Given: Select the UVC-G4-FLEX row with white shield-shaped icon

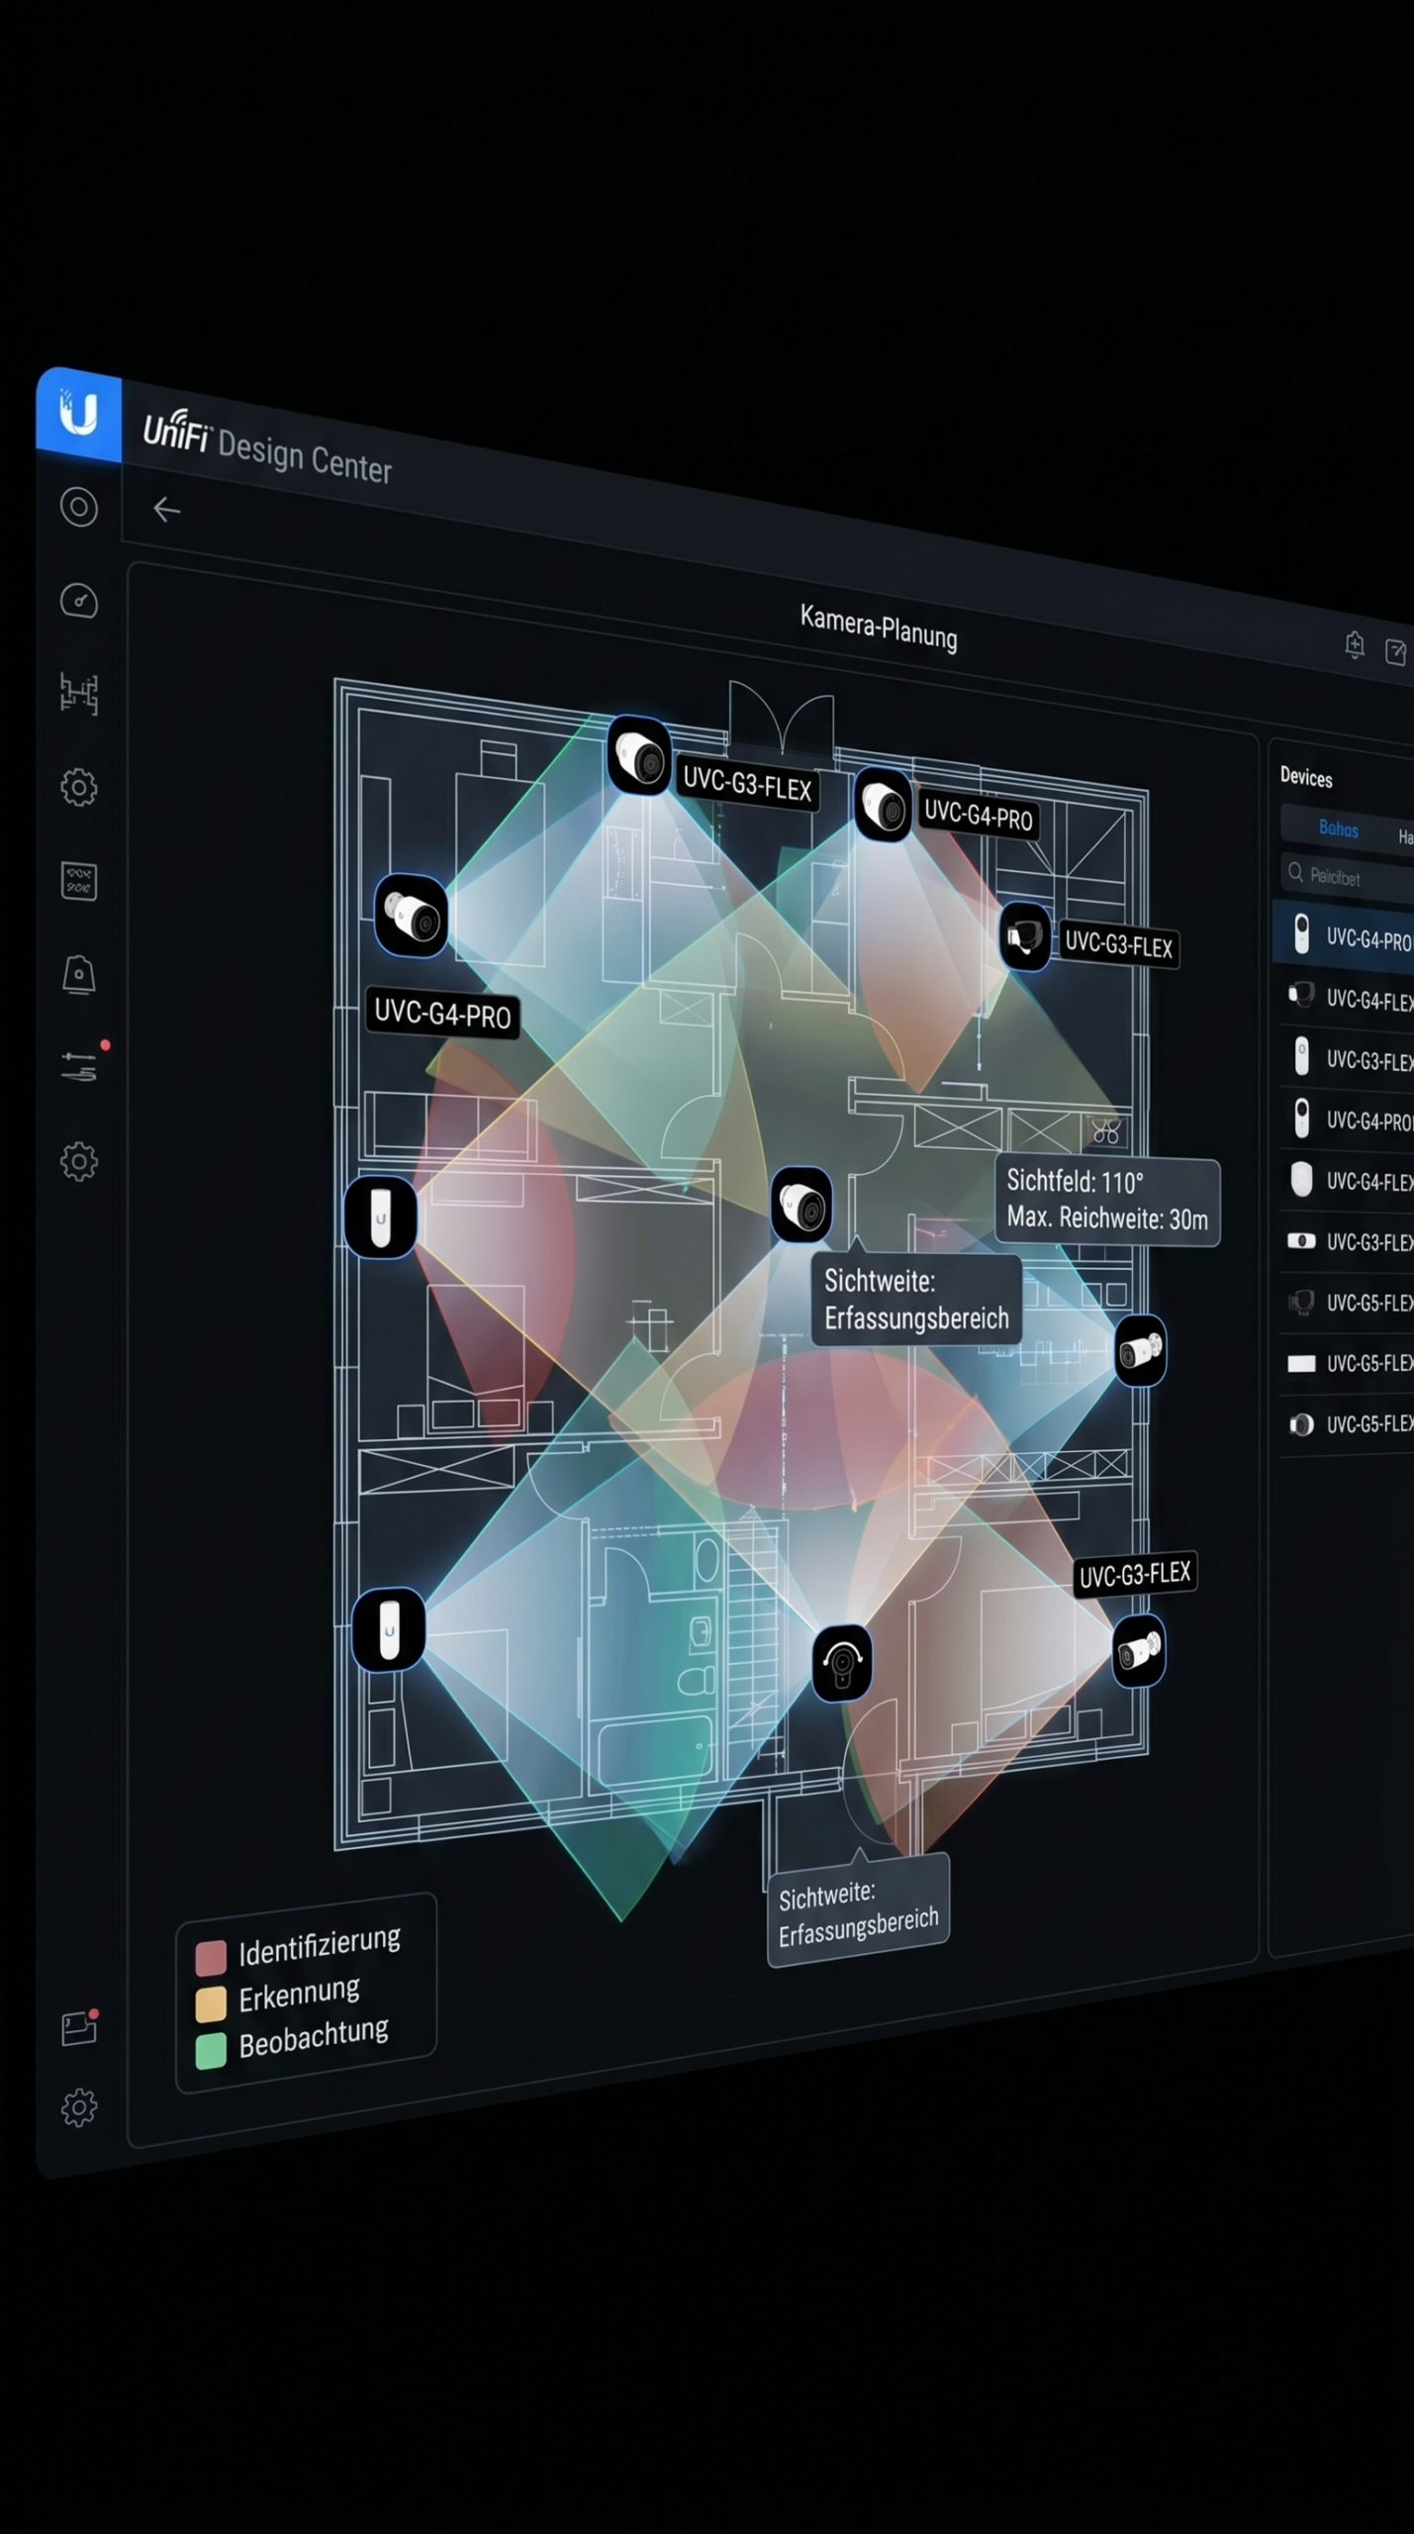Looking at the screenshot, I should (1347, 1180).
